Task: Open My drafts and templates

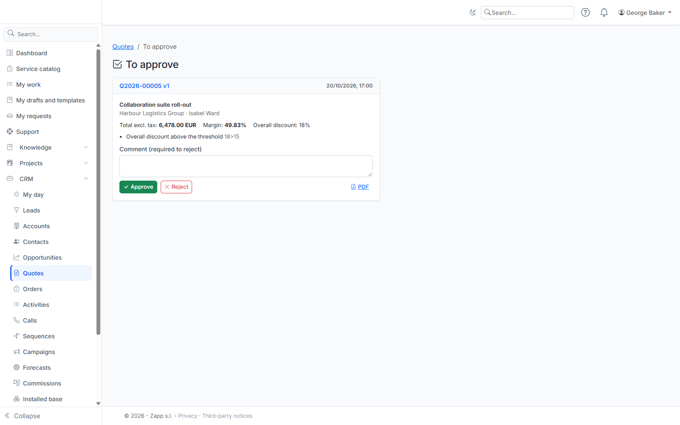Action: (51, 100)
